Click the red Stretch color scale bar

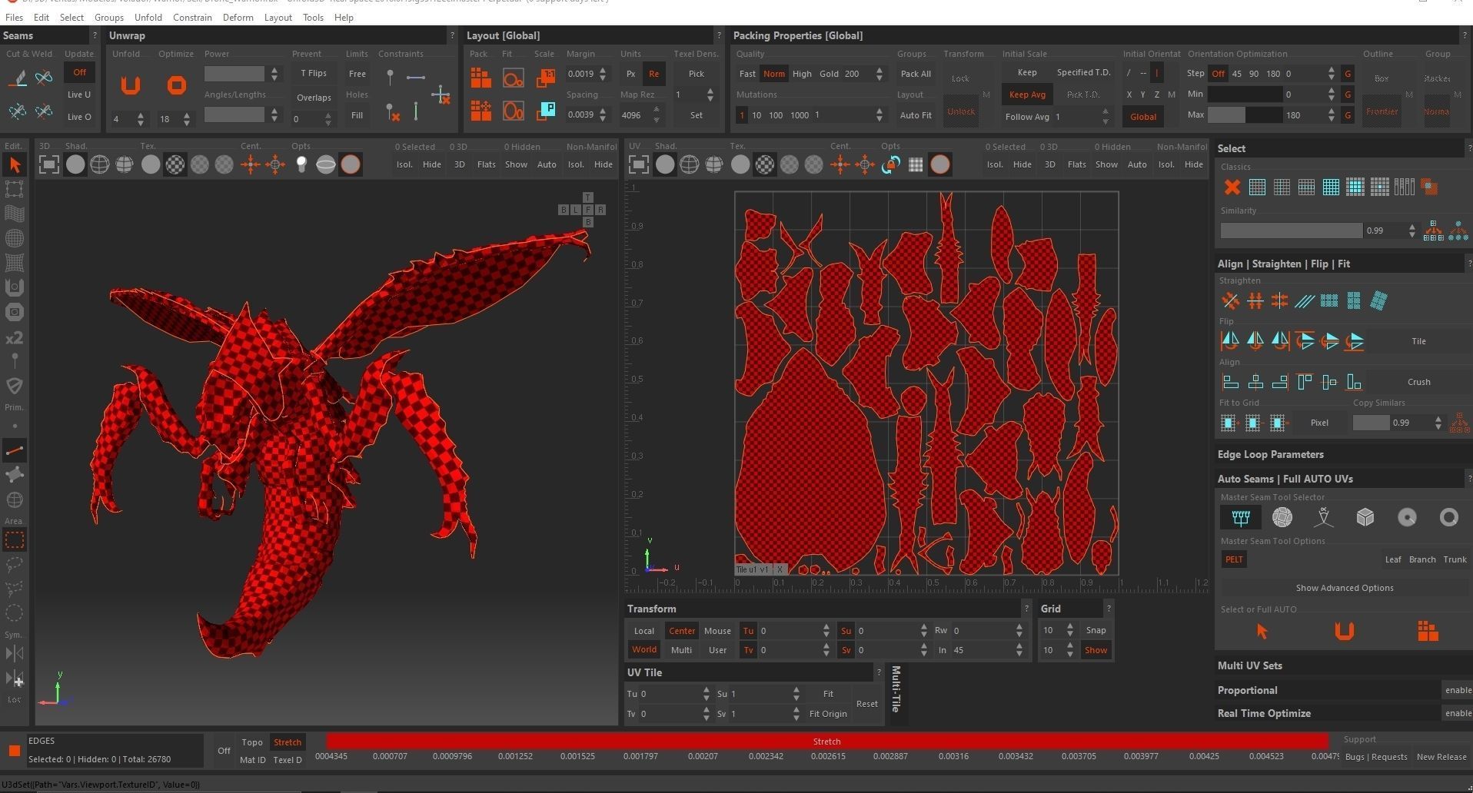coord(827,742)
